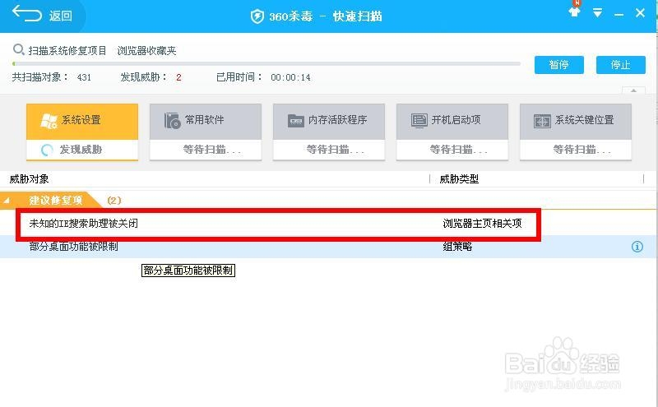Click the 返回 label
658x407 pixels.
click(x=61, y=16)
